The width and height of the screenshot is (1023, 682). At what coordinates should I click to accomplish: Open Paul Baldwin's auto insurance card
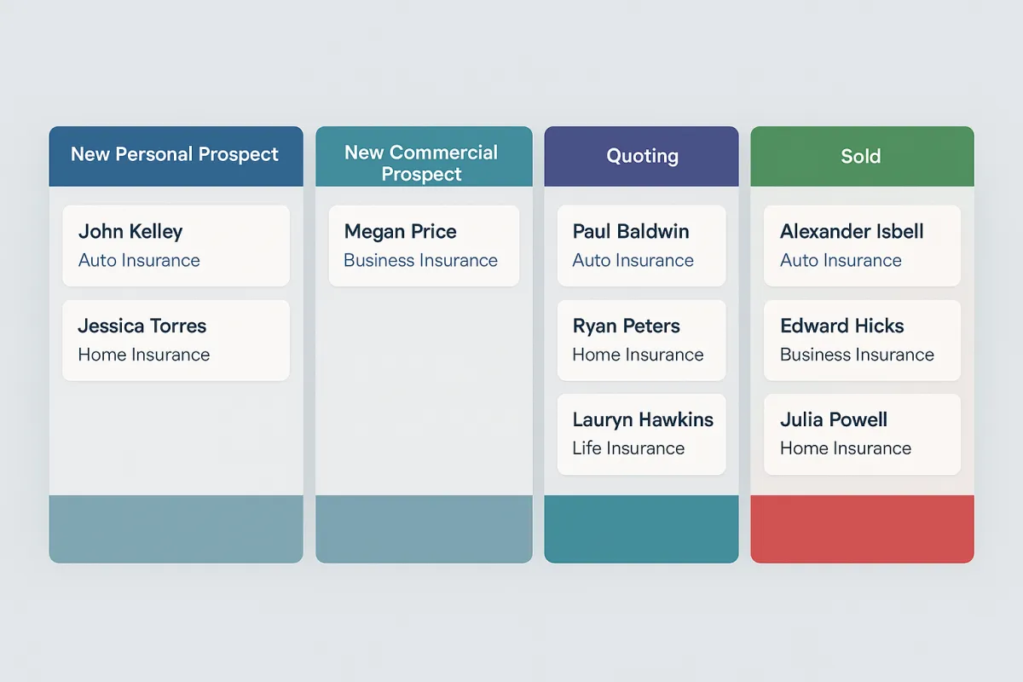tap(641, 246)
